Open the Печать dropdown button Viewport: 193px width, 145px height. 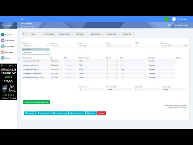(x=91, y=113)
